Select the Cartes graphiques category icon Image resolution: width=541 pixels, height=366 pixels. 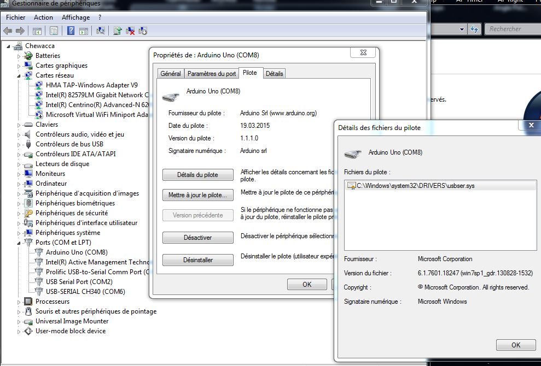click(28, 66)
